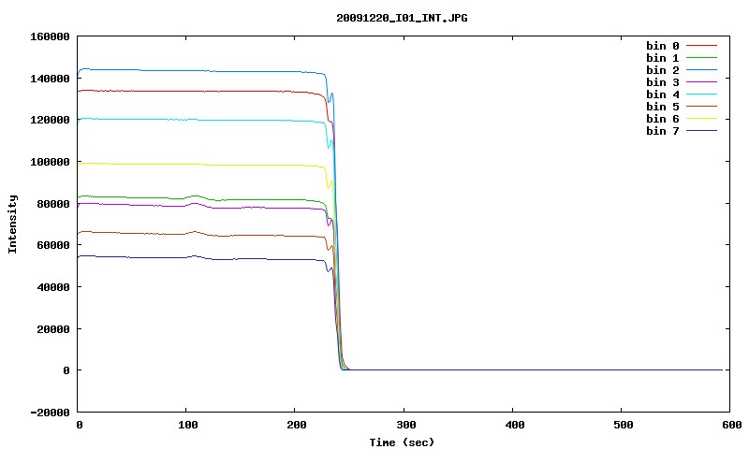
Task: Click the 500 x-axis tick label
Action: (x=623, y=425)
